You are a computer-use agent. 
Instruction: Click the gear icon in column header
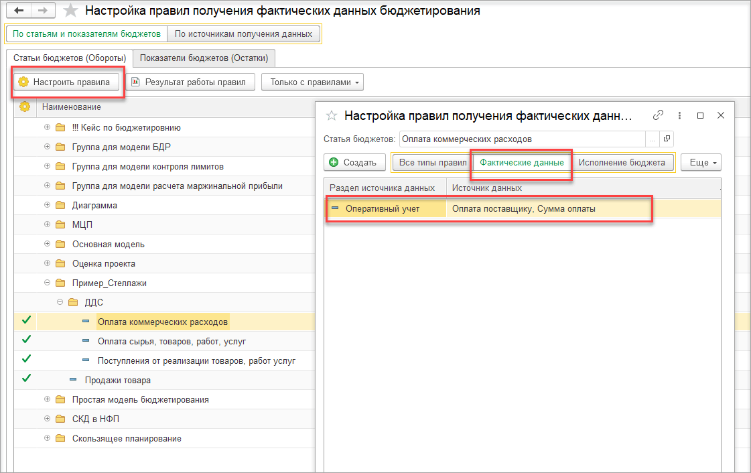tap(25, 107)
